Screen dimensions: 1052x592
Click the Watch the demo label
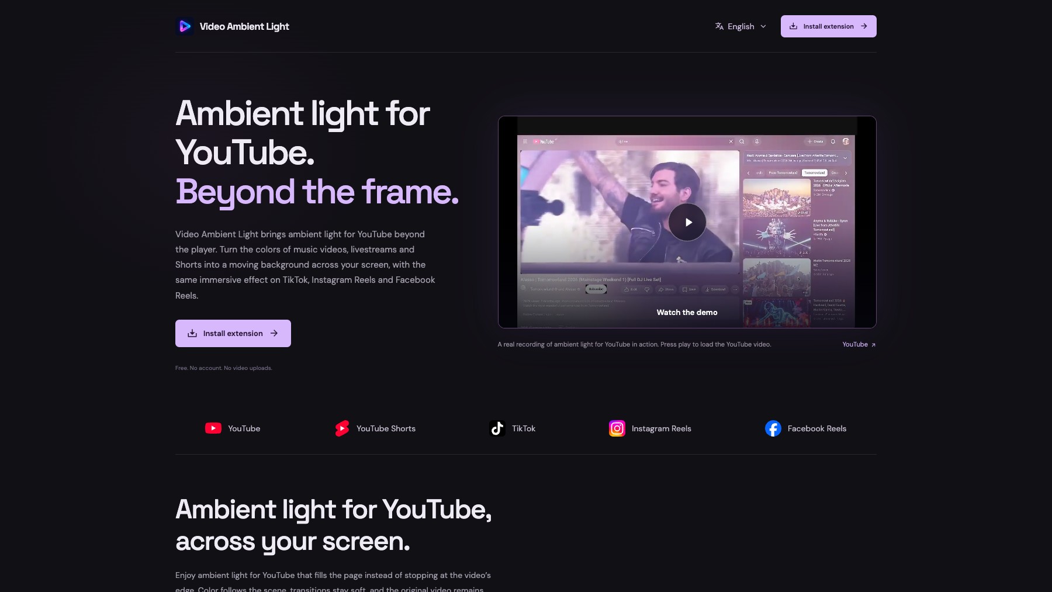[687, 312]
